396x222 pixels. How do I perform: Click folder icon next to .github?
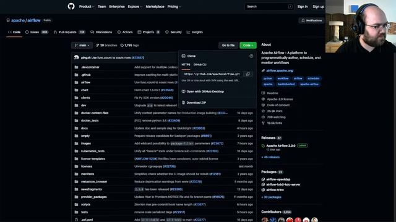coord(76,75)
